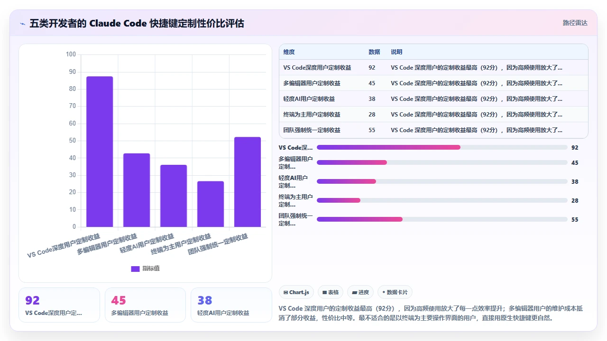The width and height of the screenshot is (607, 341).
Task: Click the VS Code progress bar at 92
Action: [442, 147]
